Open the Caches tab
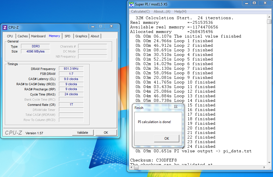 (x=23, y=36)
